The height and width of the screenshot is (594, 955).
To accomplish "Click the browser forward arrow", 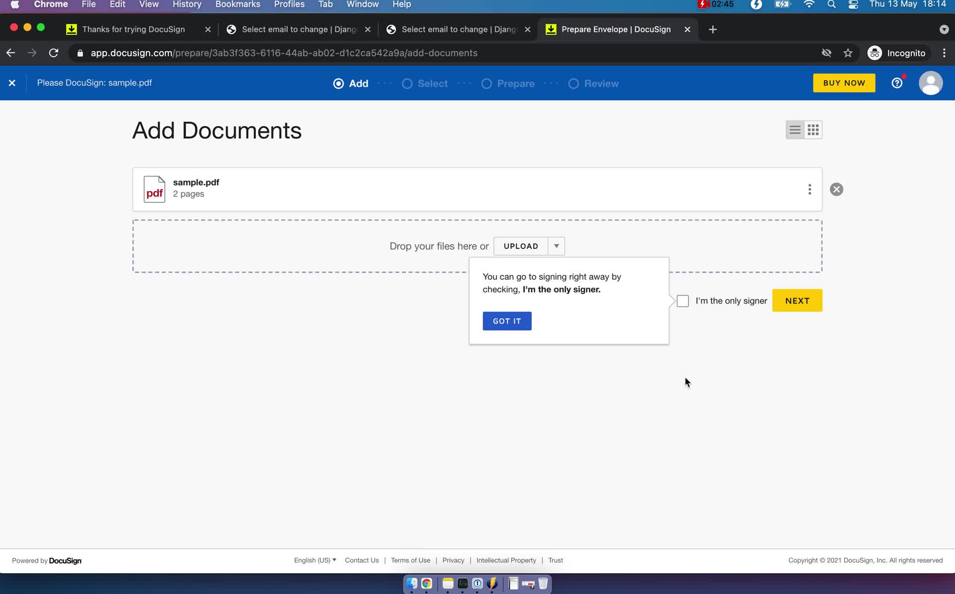I will (32, 53).
